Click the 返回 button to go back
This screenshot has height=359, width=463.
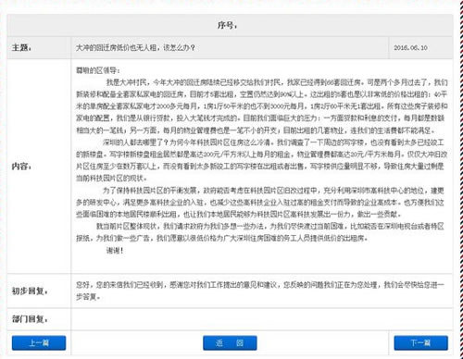point(230,342)
